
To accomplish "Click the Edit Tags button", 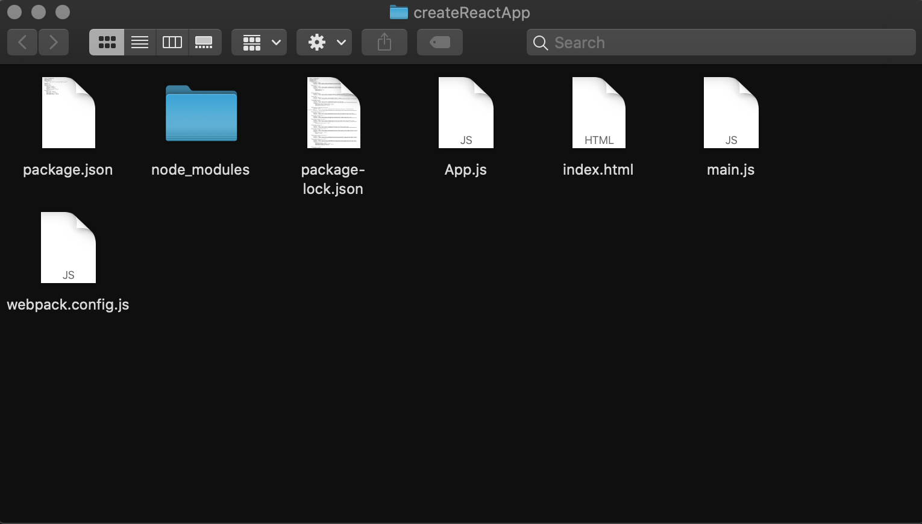I will point(440,42).
